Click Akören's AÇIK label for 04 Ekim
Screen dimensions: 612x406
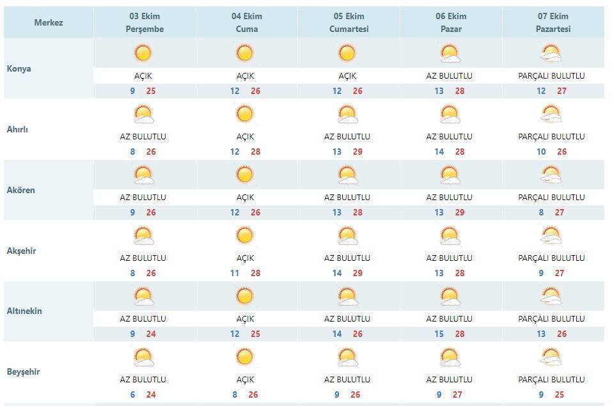pos(245,197)
